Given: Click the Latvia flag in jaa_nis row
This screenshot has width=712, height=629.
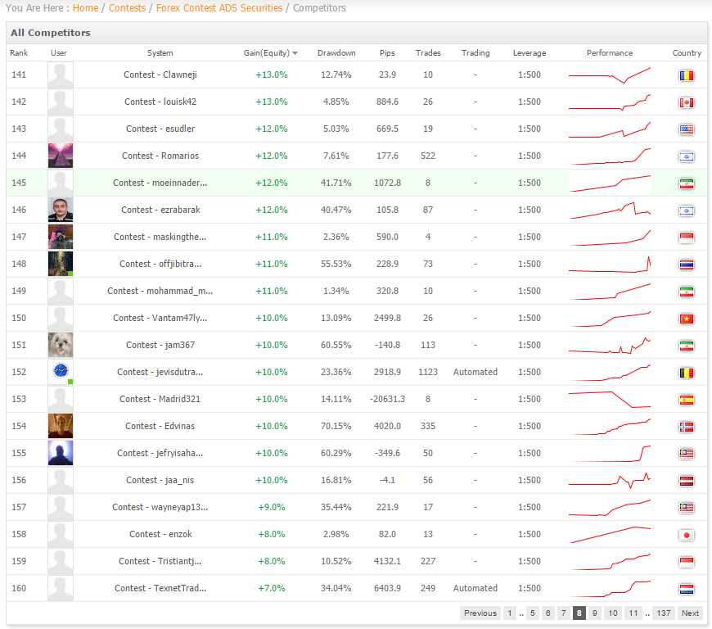Looking at the screenshot, I should click(686, 481).
